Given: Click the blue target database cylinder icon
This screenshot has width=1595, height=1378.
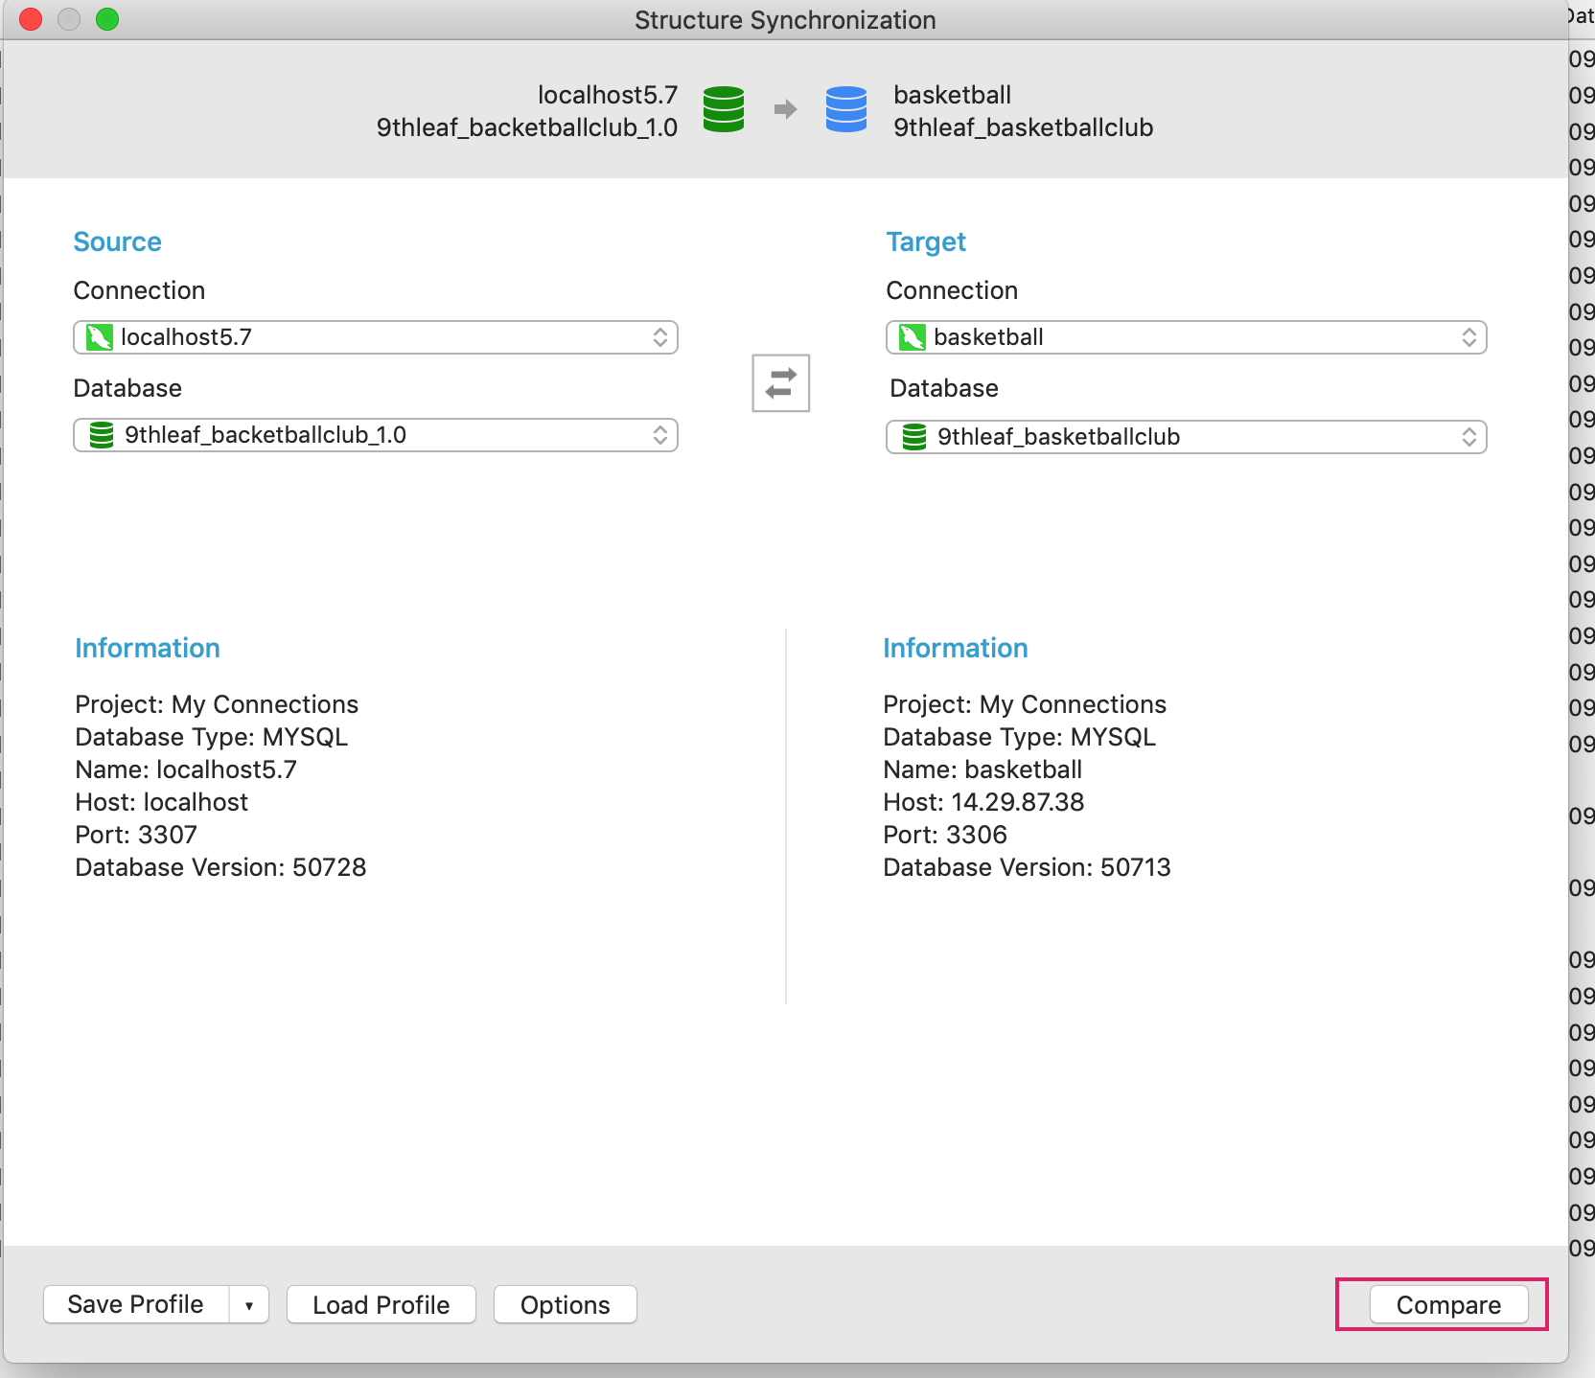Looking at the screenshot, I should (845, 110).
